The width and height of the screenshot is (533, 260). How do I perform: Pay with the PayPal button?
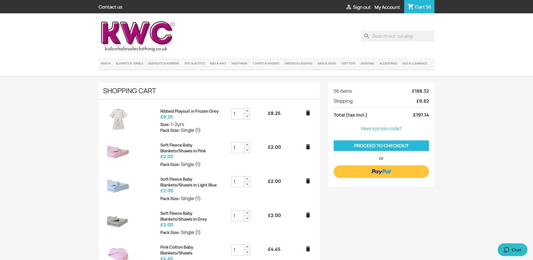(381, 171)
